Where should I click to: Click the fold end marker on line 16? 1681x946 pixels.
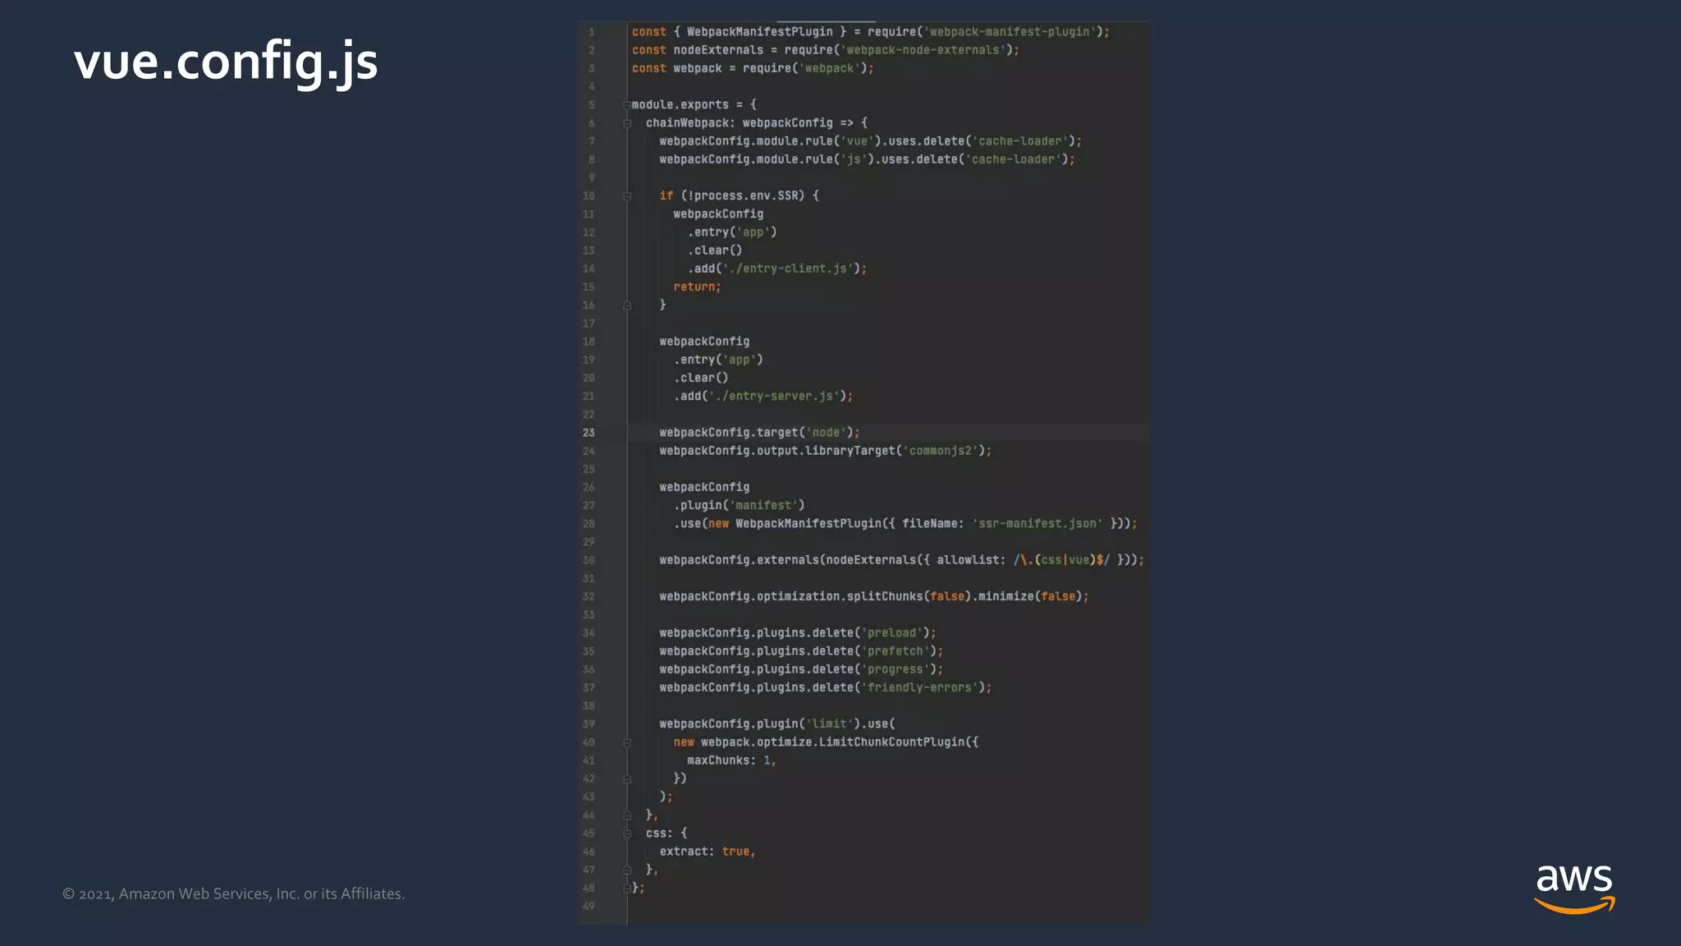627,305
